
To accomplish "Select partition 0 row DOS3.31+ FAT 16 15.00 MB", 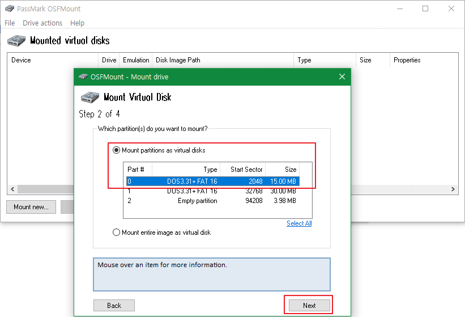I will [x=212, y=181].
